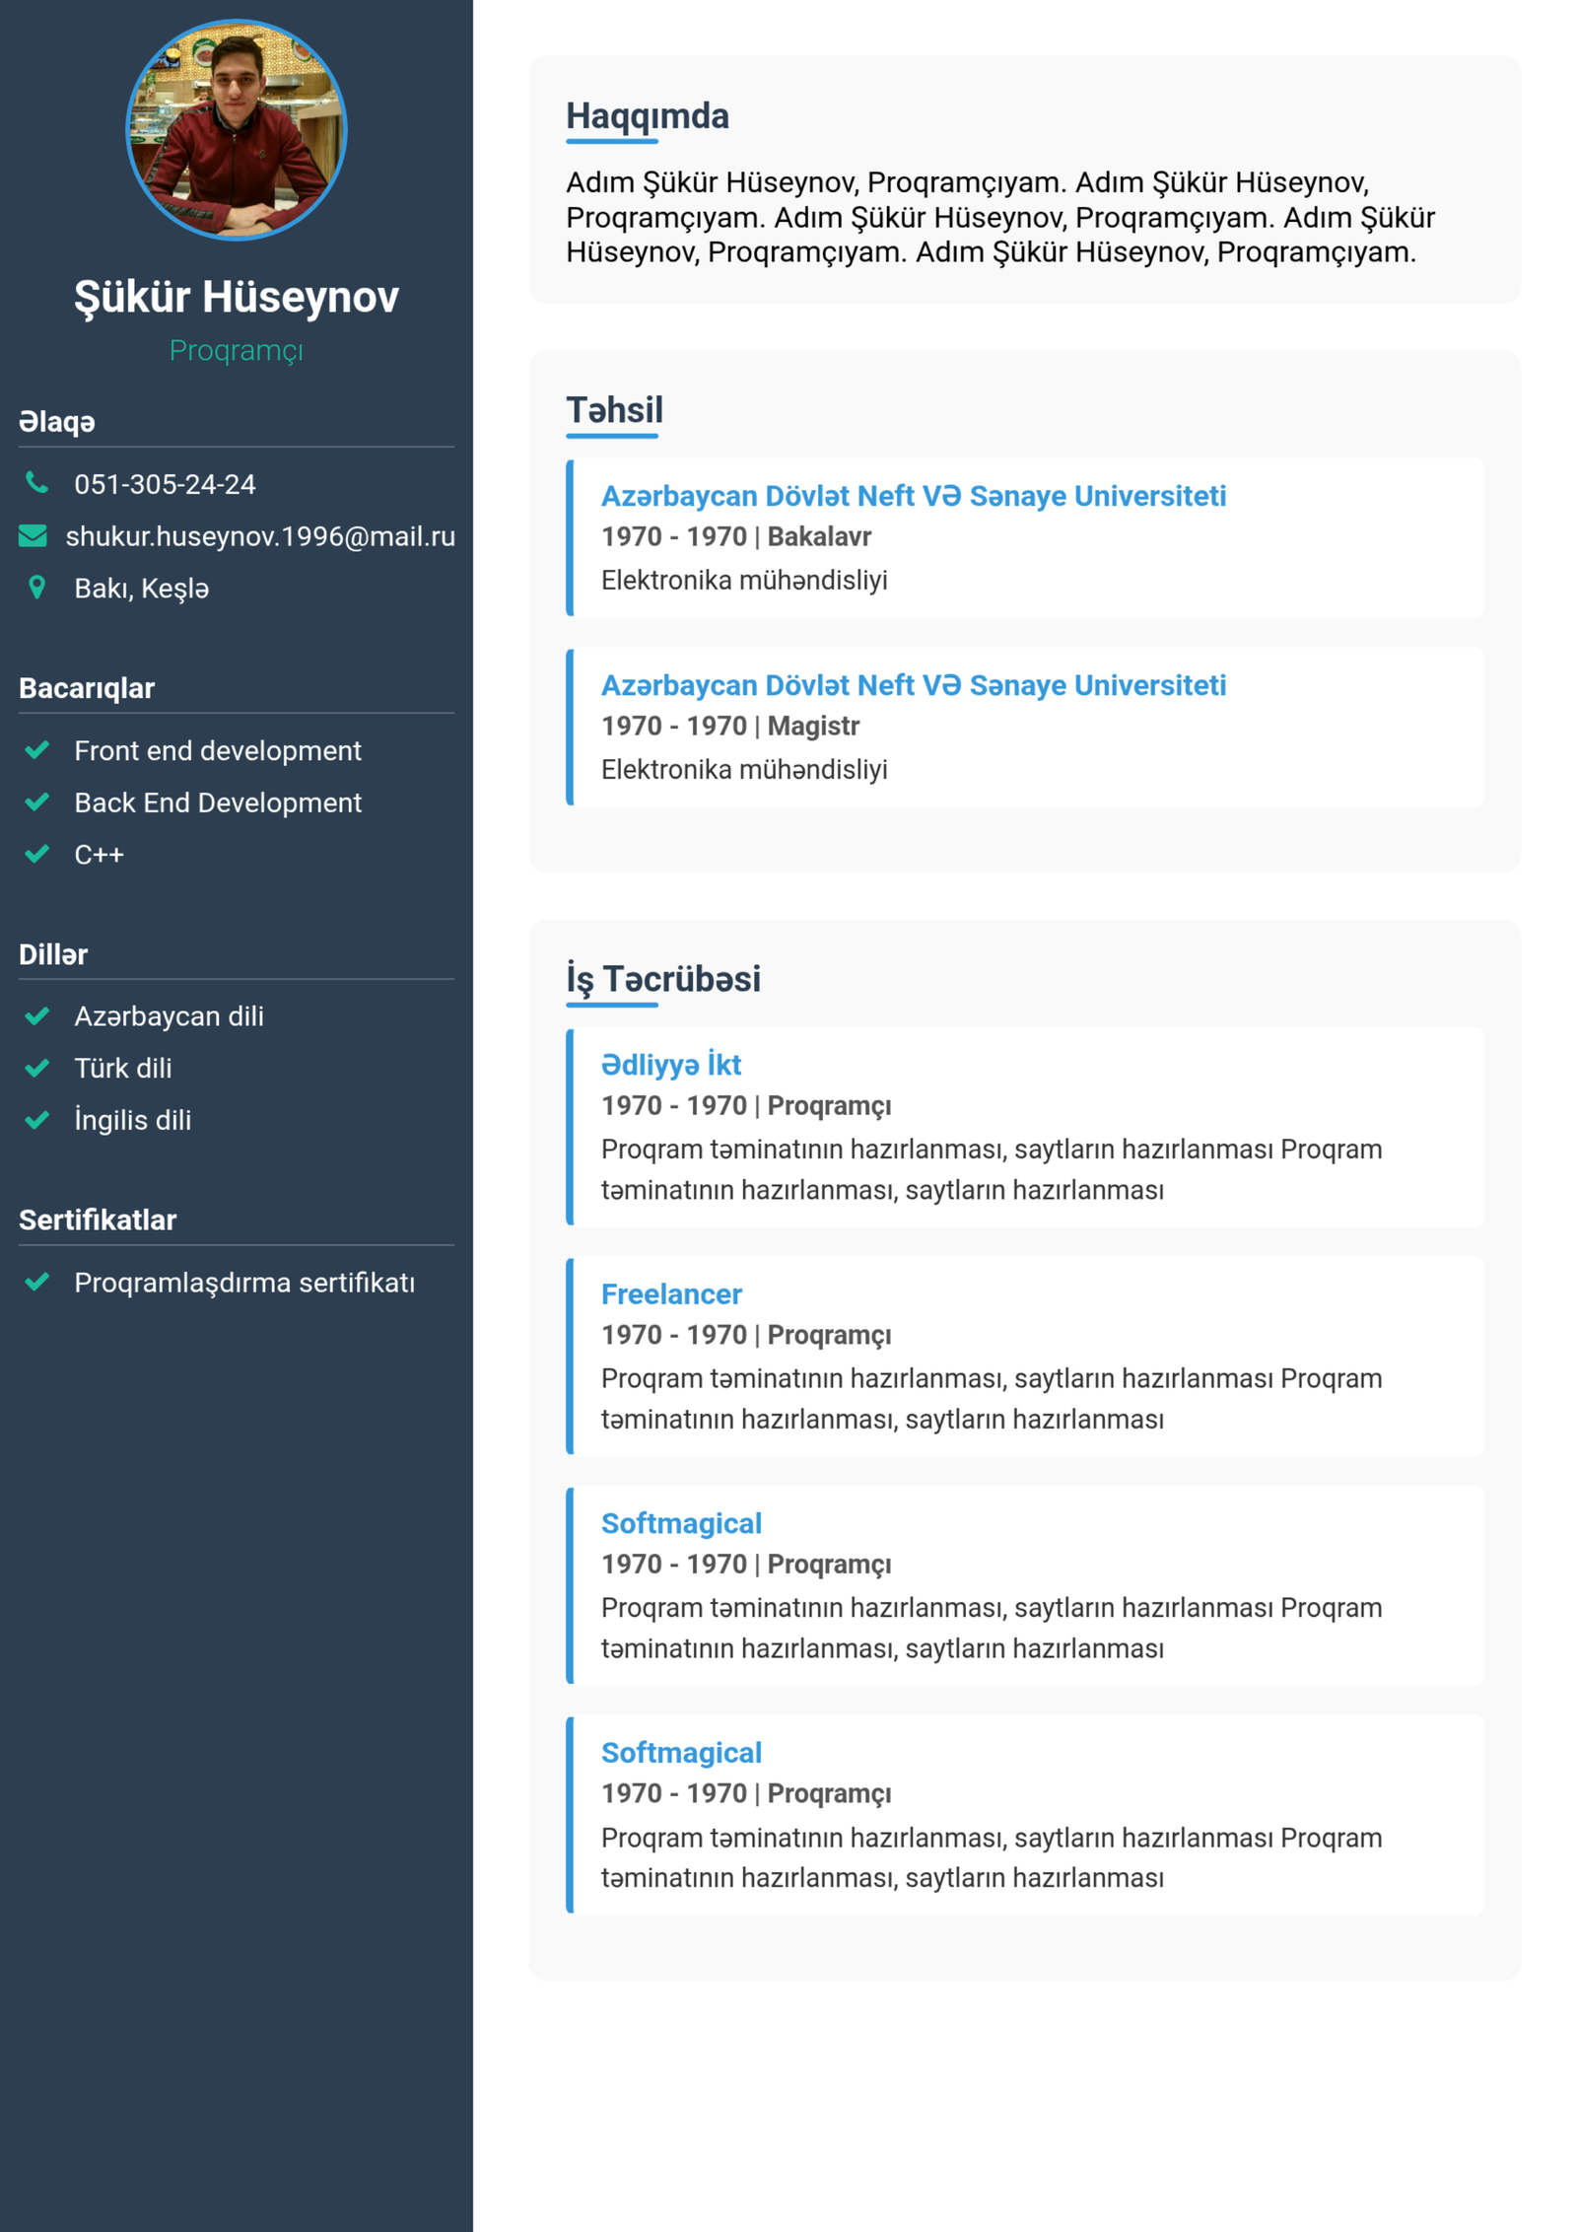Click the Haqqımda section heading

[647, 116]
